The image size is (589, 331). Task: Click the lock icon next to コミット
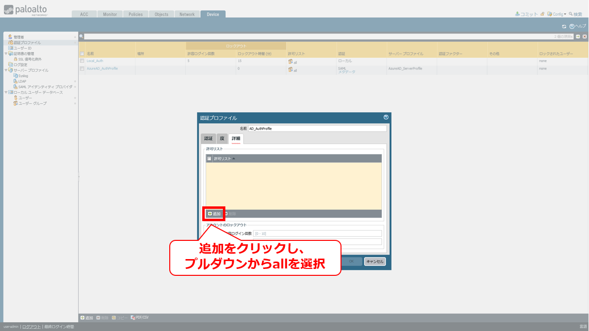[542, 14]
